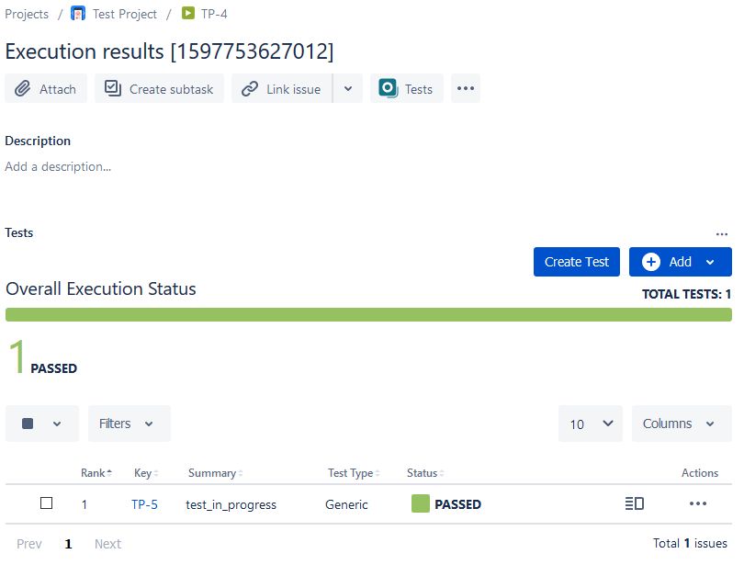Open the TP-5 row actions ellipsis

click(698, 503)
